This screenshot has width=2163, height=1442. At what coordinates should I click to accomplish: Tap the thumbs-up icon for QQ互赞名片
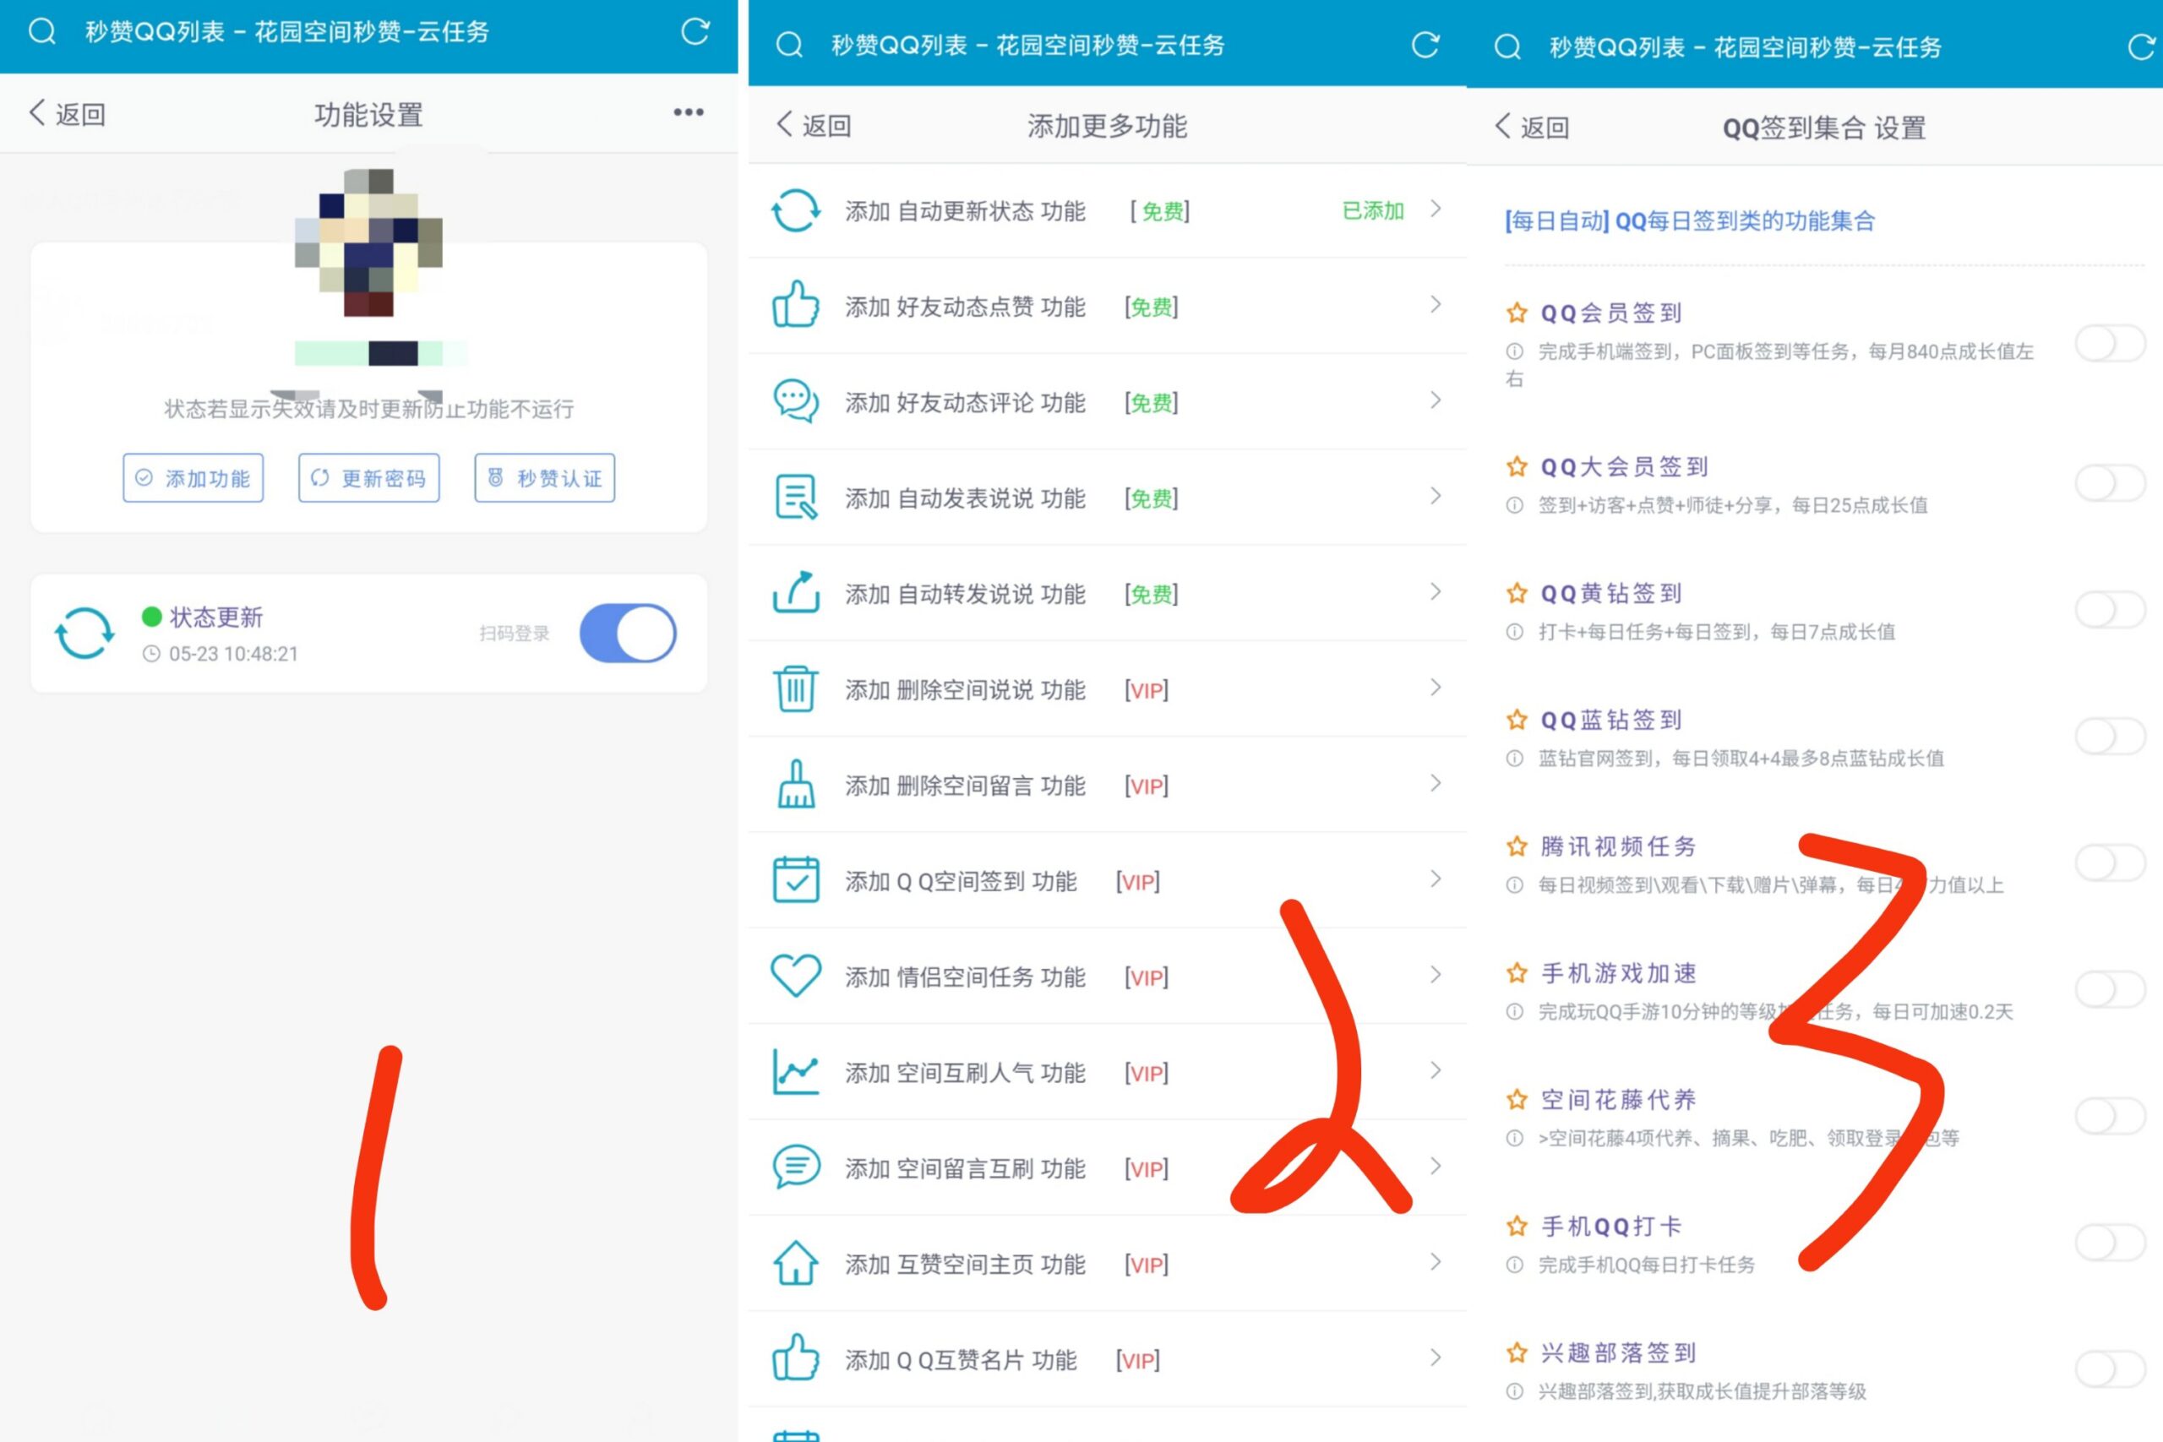pyautogui.click(x=795, y=1358)
